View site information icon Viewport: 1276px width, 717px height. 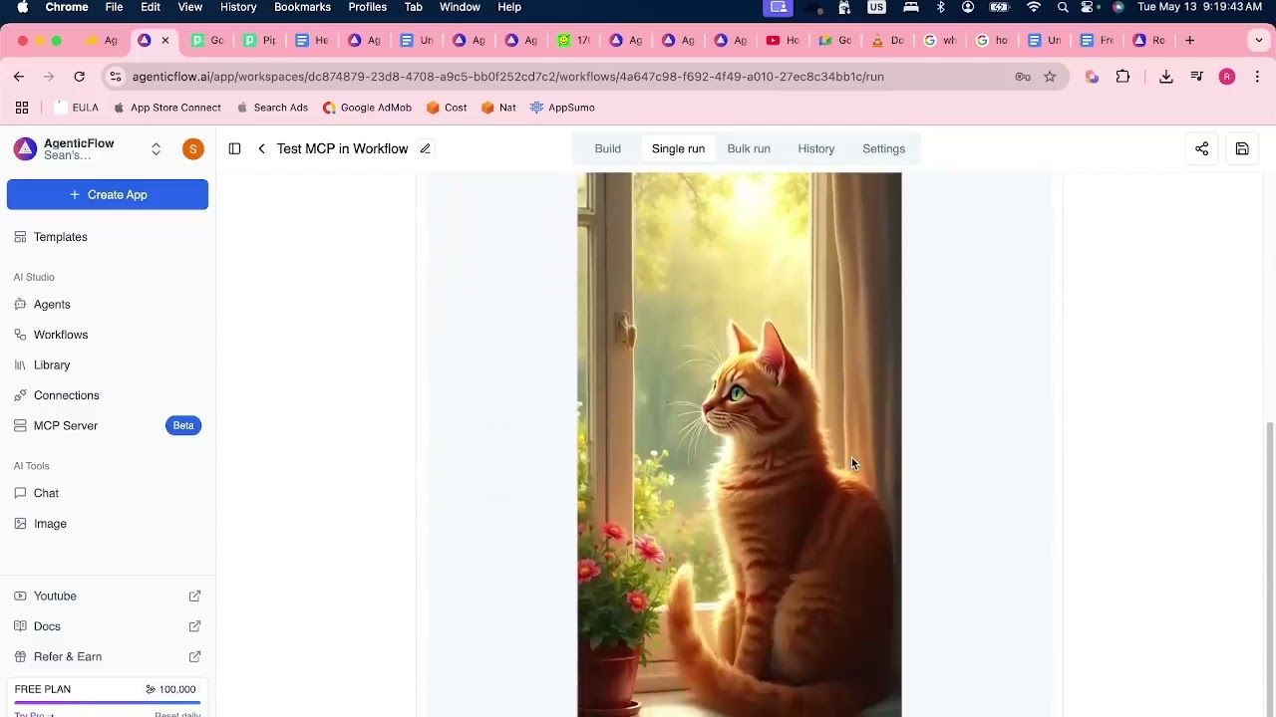[116, 77]
